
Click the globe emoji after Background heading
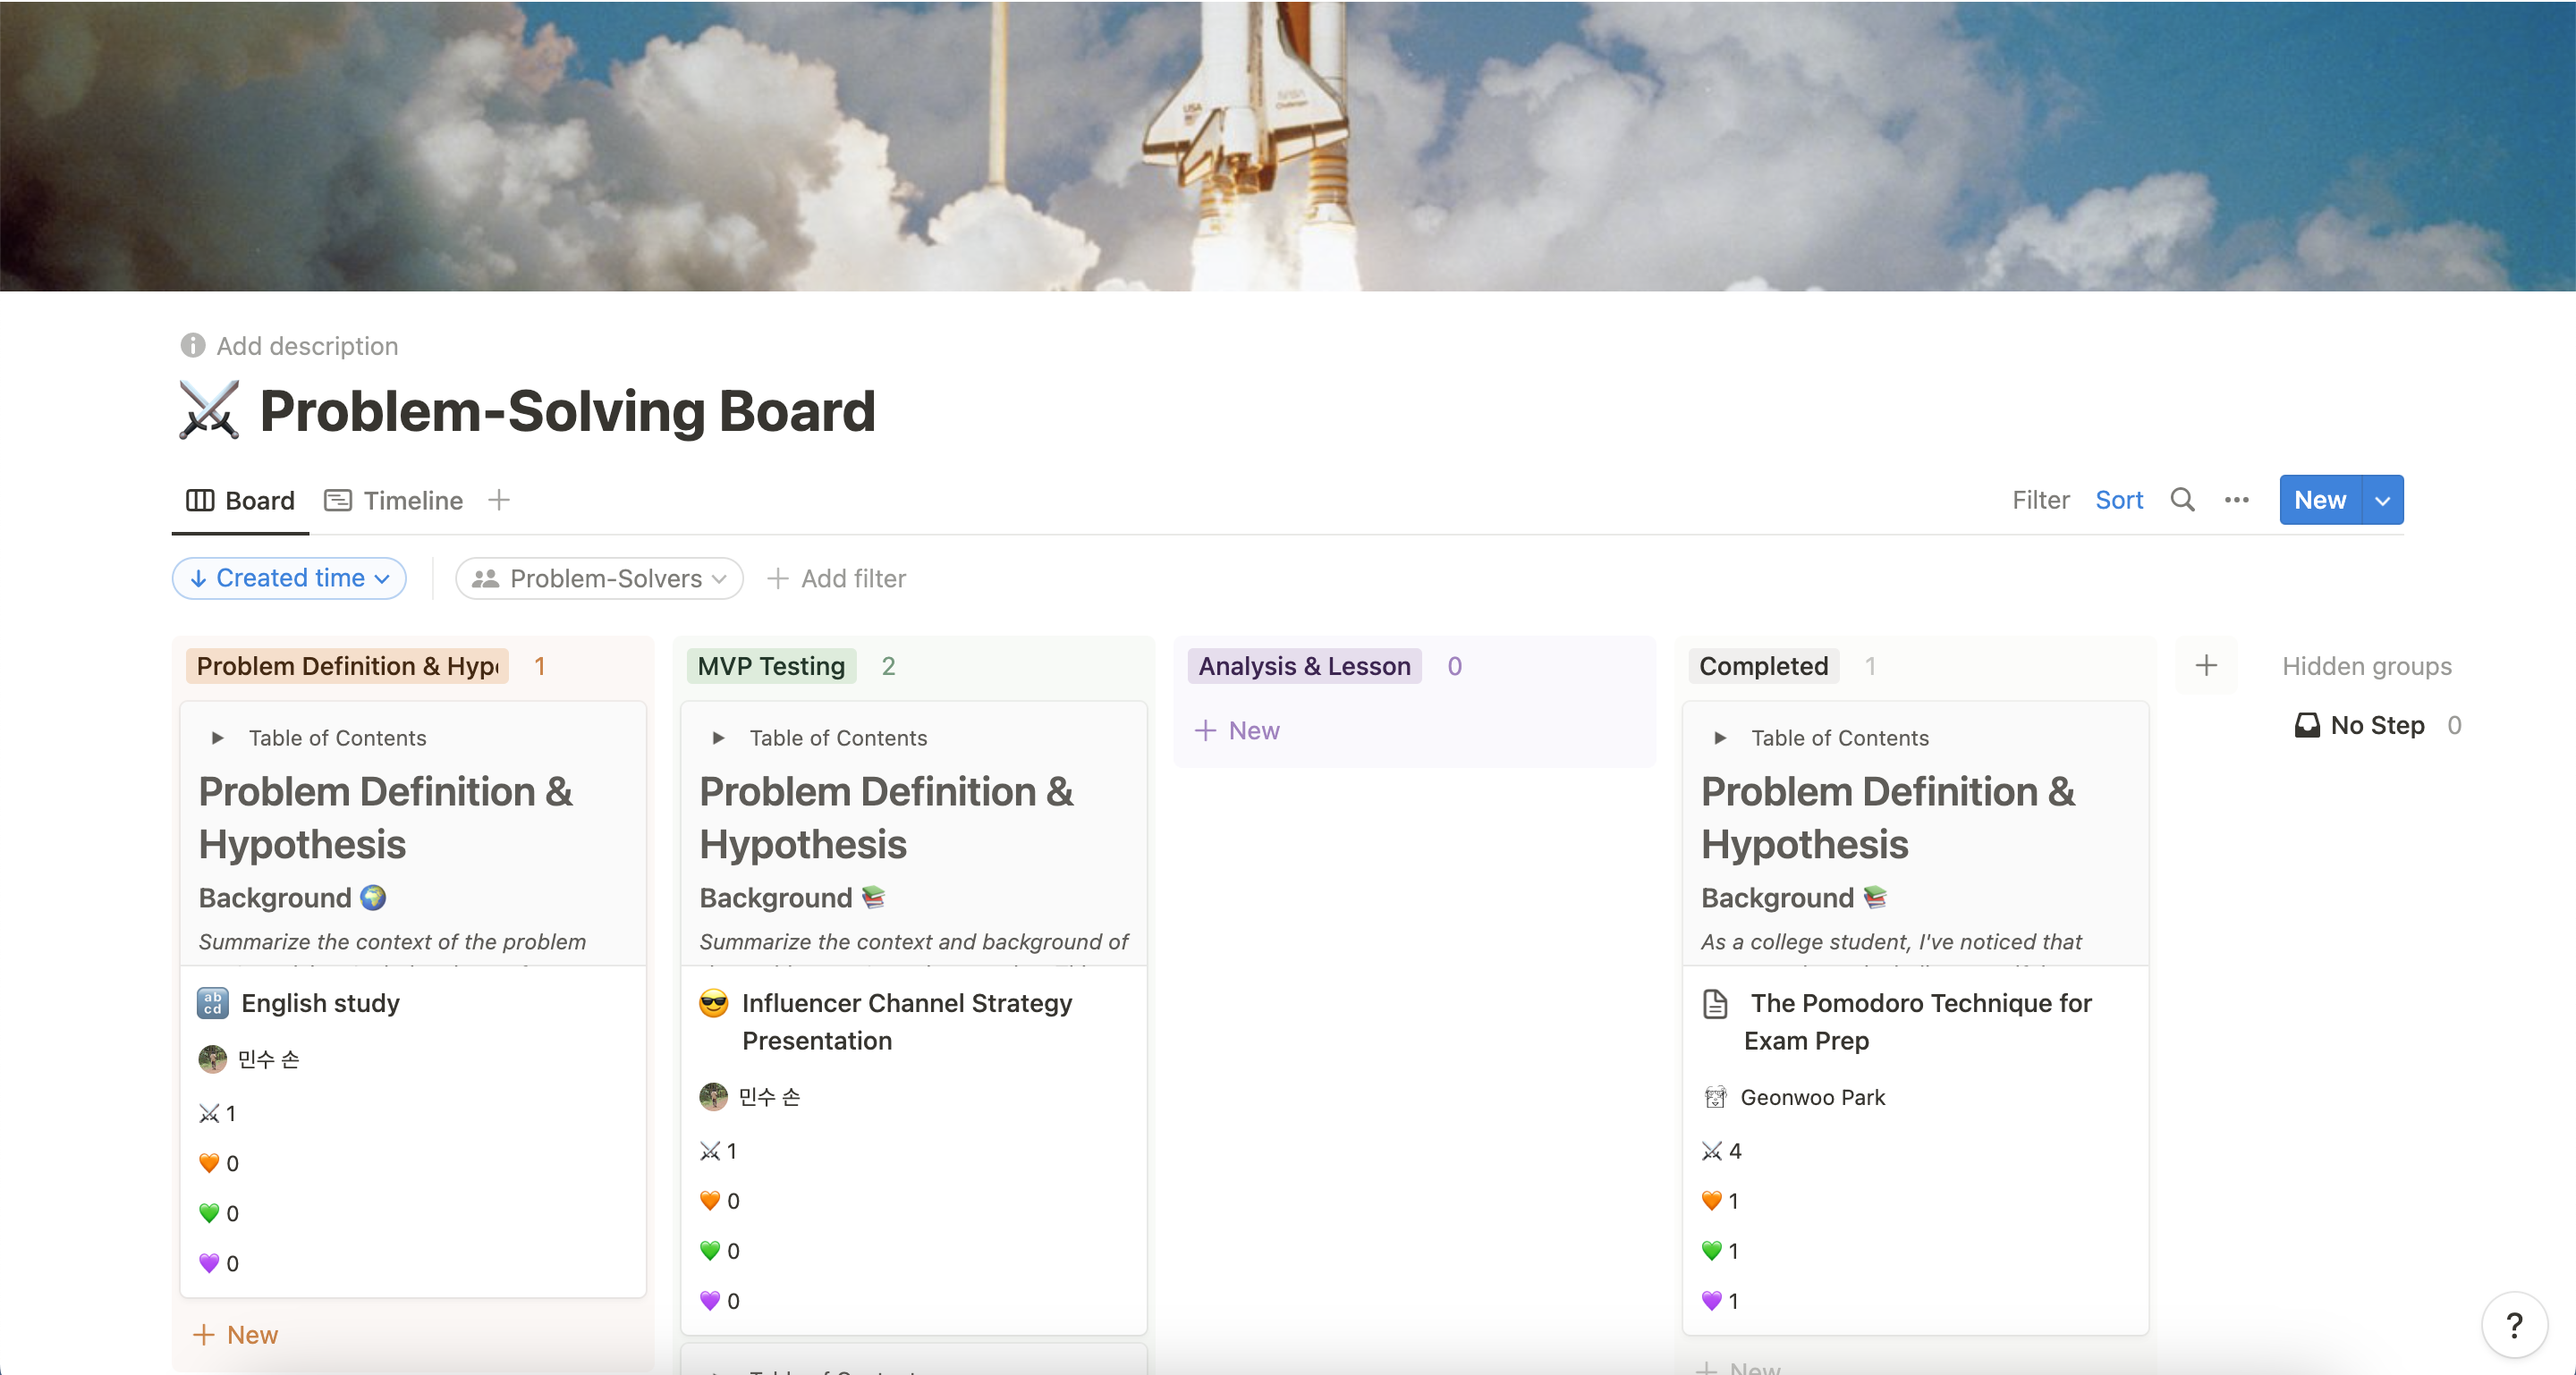[x=373, y=898]
